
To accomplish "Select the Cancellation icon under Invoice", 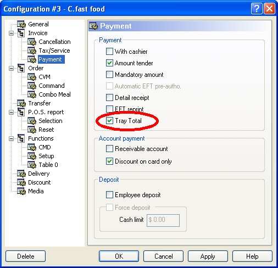I will click(32, 42).
